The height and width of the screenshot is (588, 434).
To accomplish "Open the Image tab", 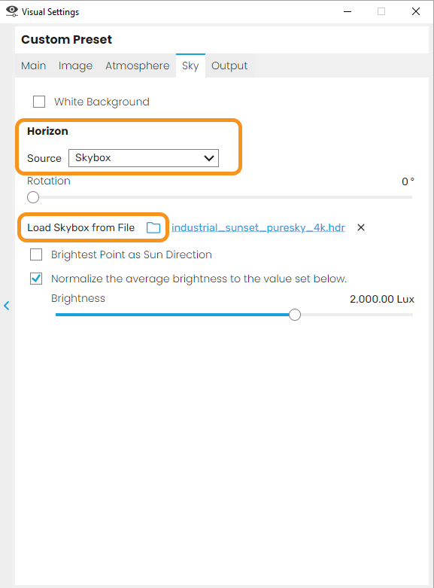I will click(x=75, y=66).
